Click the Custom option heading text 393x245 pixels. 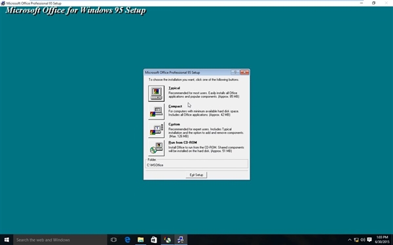point(174,124)
